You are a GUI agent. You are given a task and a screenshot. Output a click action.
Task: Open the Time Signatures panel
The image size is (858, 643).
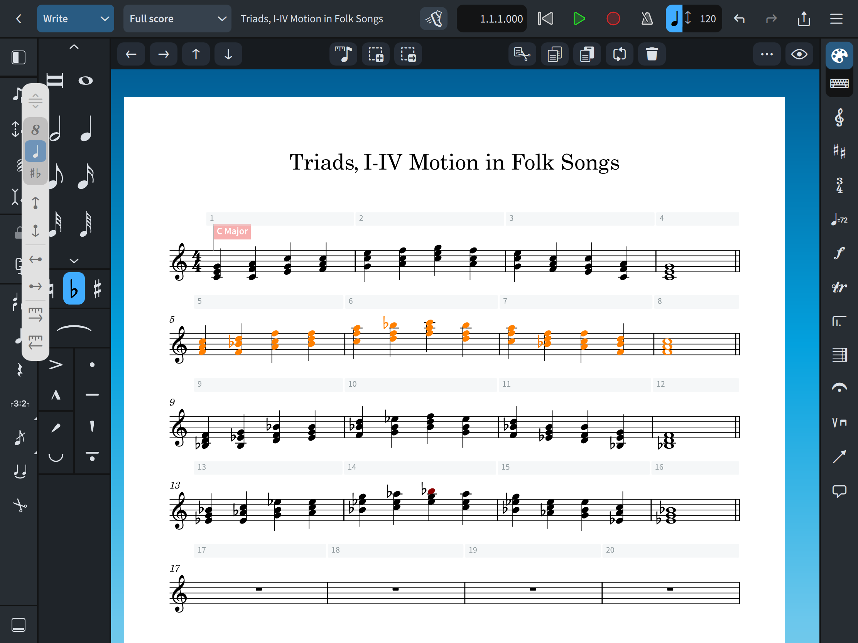point(839,185)
